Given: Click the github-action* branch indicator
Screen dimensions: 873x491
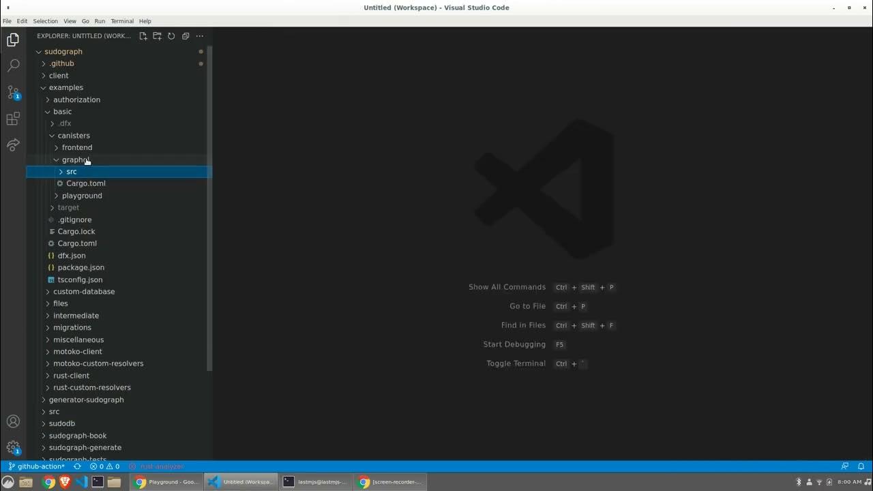Looking at the screenshot, I should tap(36, 466).
